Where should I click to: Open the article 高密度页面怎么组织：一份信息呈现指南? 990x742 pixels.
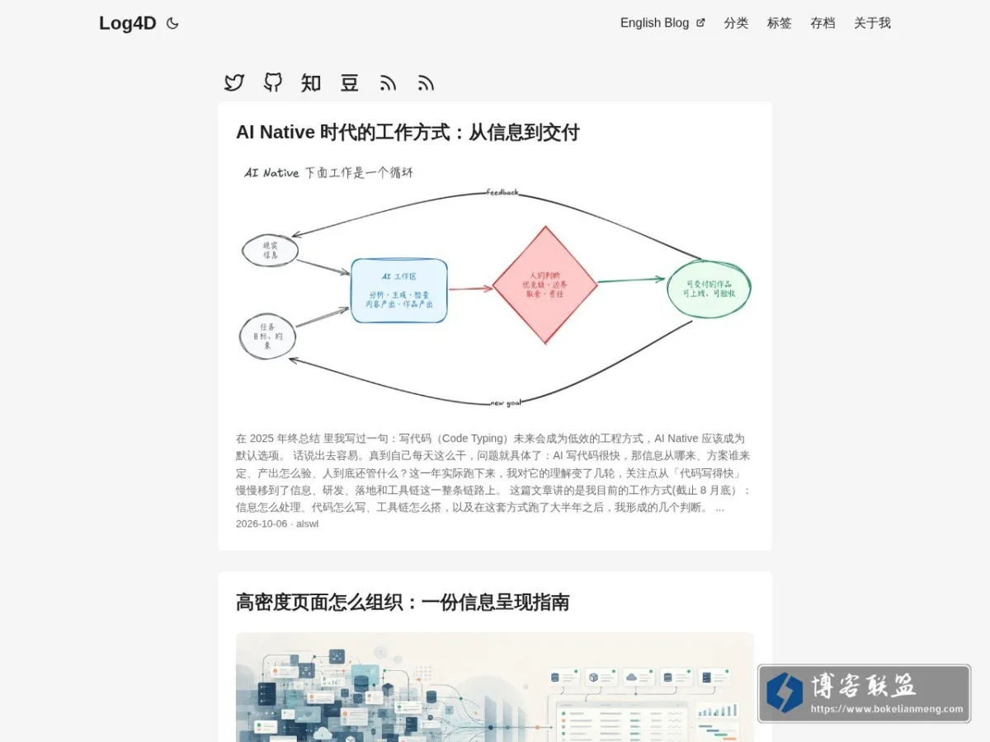(403, 602)
